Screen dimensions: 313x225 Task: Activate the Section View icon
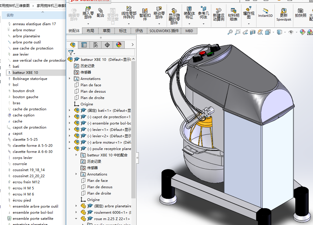[252, 32]
